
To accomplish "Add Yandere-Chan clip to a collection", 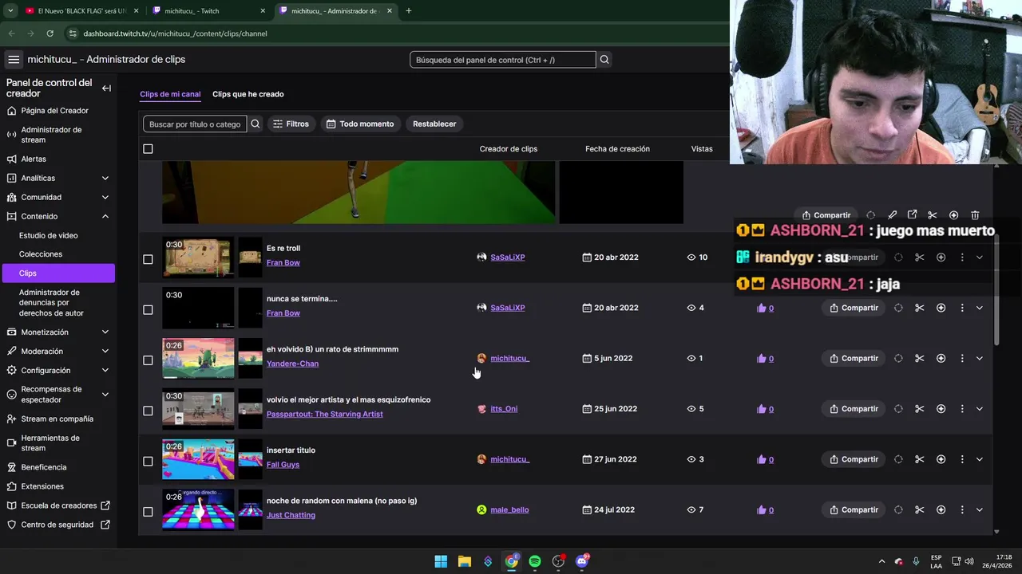I will (941, 358).
